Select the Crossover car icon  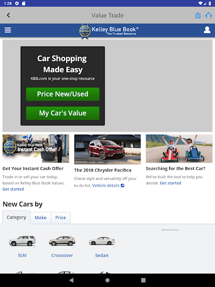62,240
